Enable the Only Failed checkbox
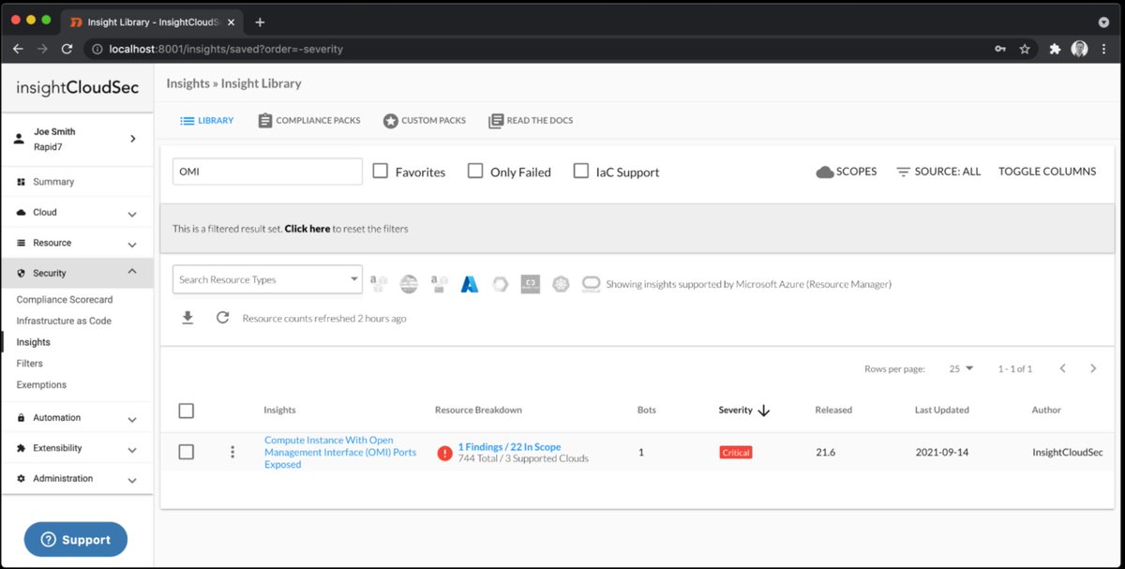 pos(475,171)
